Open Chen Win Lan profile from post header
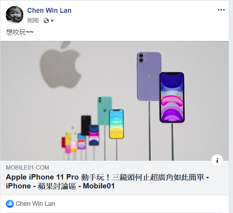The height and width of the screenshot is (213, 233). click(x=49, y=10)
